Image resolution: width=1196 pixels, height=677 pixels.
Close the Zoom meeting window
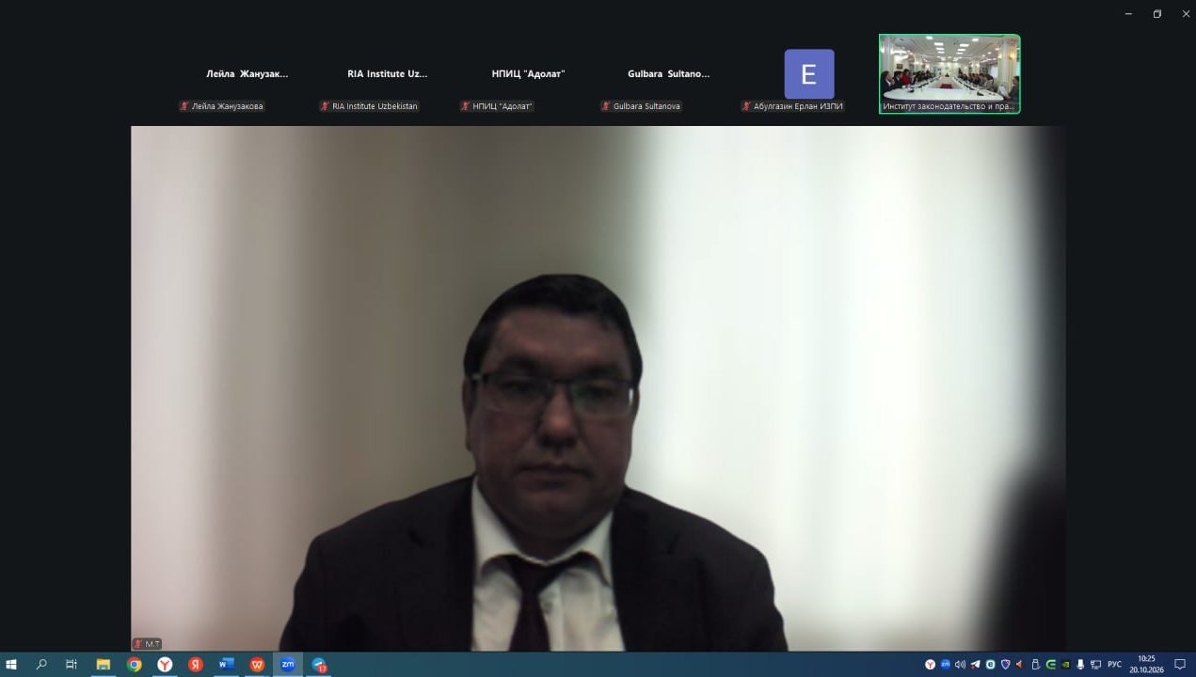[x=1186, y=13]
